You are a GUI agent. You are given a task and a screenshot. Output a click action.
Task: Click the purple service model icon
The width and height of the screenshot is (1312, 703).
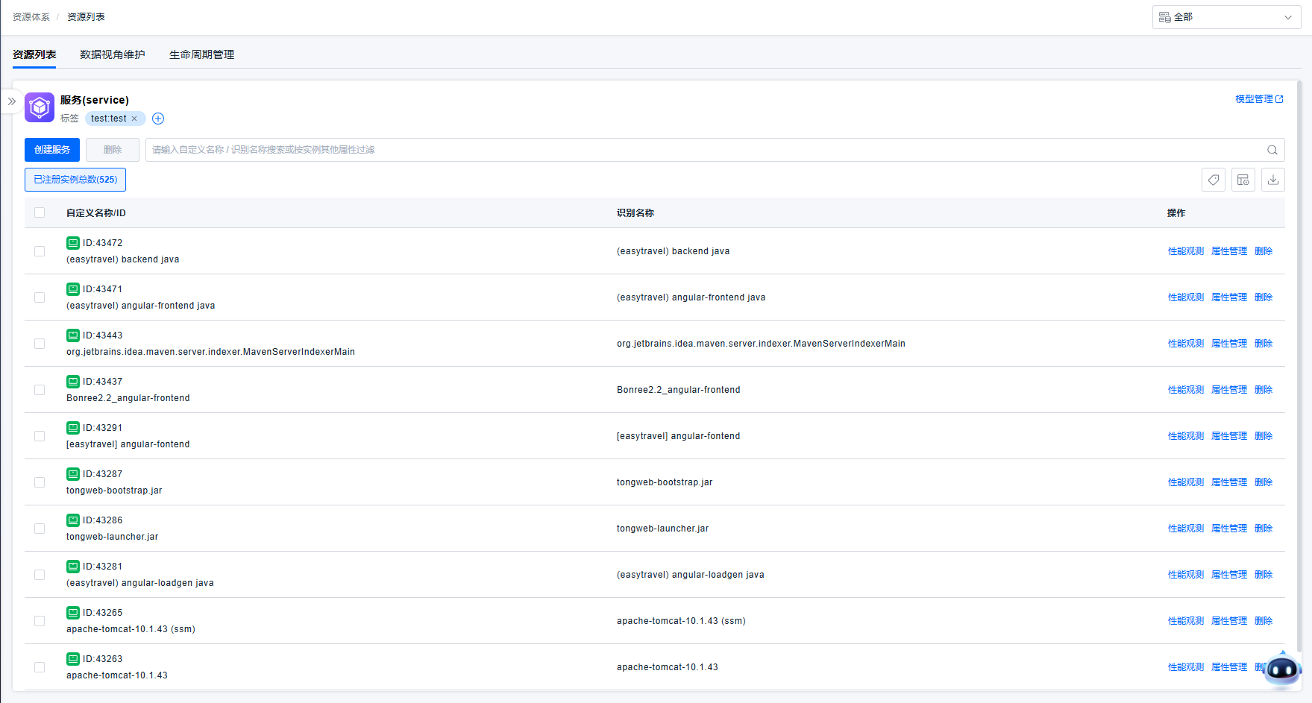40,107
